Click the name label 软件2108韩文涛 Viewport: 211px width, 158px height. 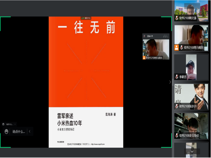click(188, 18)
